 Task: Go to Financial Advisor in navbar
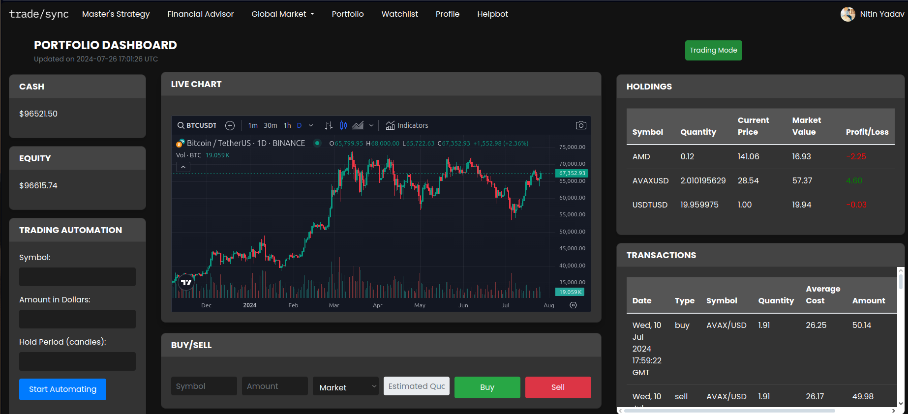[x=200, y=14]
